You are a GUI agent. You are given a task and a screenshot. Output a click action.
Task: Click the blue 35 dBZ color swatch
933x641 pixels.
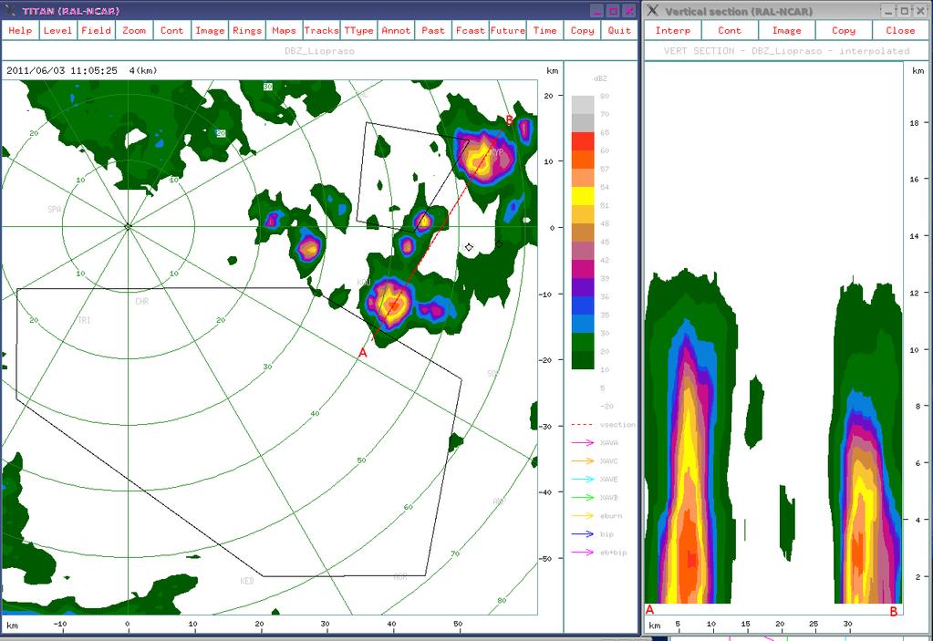click(x=583, y=305)
